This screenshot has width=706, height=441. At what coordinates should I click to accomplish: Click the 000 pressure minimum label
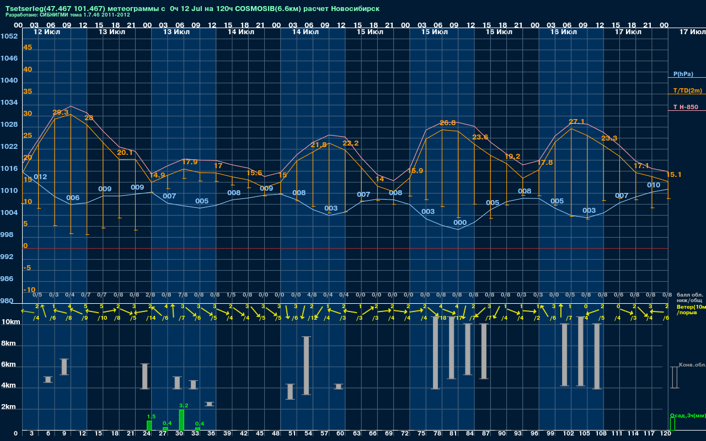460,223
